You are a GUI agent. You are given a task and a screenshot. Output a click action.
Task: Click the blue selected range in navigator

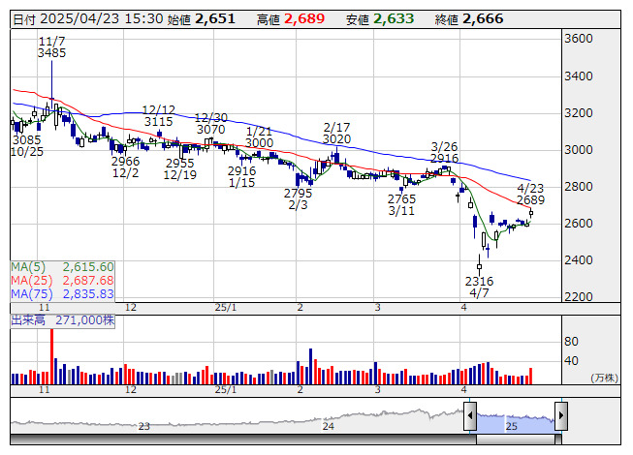tap(516, 423)
